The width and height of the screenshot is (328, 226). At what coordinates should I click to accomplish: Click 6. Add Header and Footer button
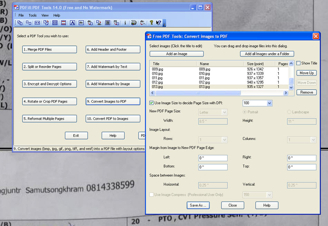(x=113, y=50)
